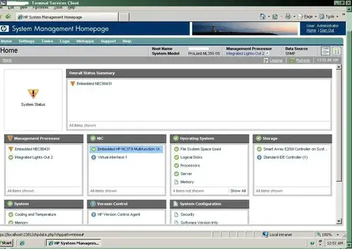Click Show All in Operating System panel
This screenshot has height=249, width=352.
point(238,190)
